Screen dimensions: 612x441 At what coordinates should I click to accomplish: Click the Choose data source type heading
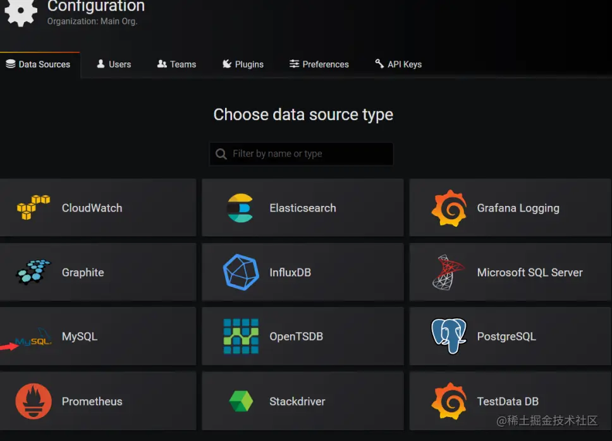point(303,114)
